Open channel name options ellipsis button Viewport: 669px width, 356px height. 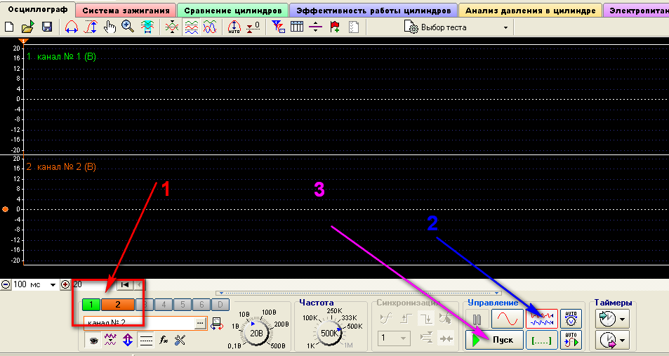click(x=200, y=323)
